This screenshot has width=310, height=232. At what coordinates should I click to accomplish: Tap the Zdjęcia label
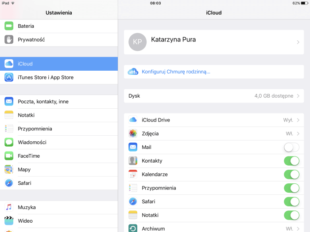[x=150, y=134]
